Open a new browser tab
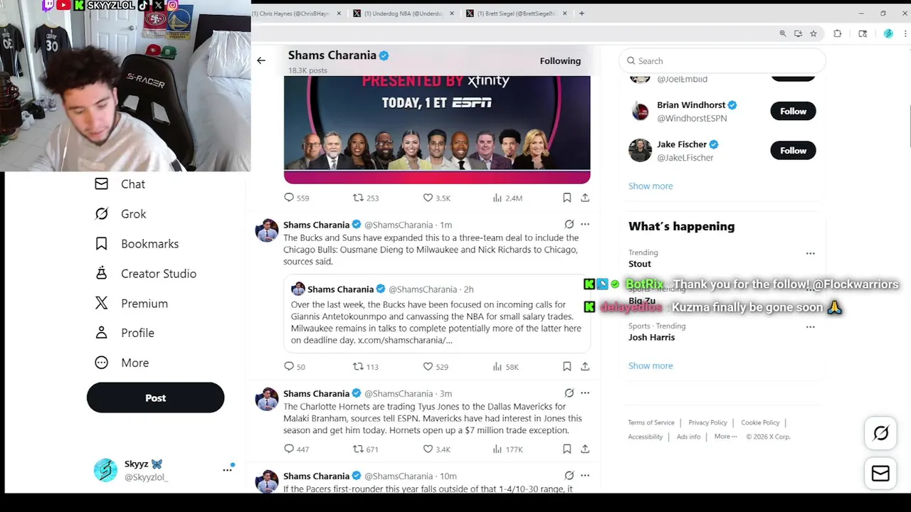911x512 pixels. 581,14
